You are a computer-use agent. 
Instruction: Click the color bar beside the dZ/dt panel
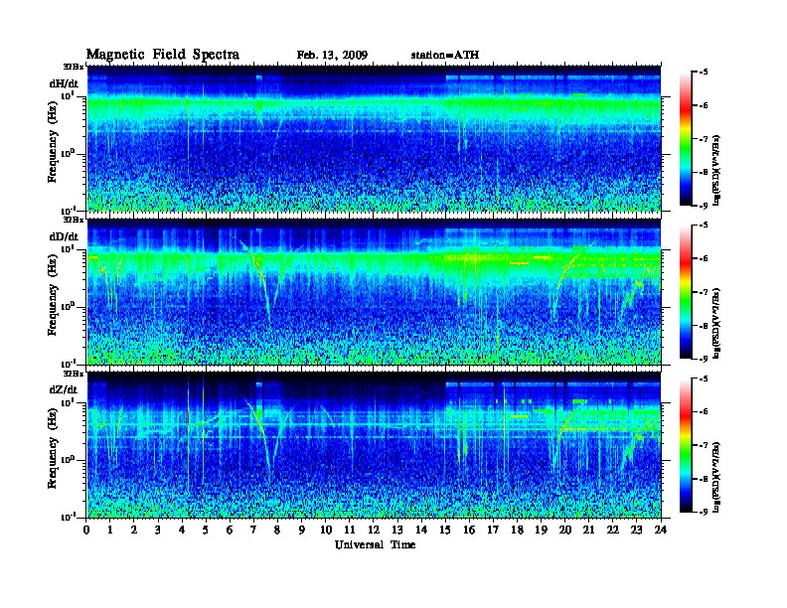tap(685, 445)
